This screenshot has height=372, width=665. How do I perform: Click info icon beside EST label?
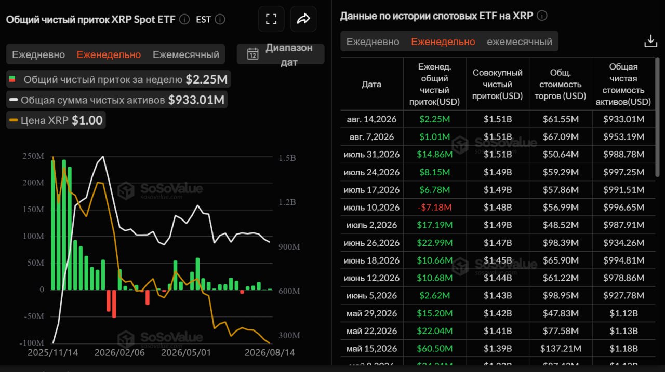pos(220,19)
